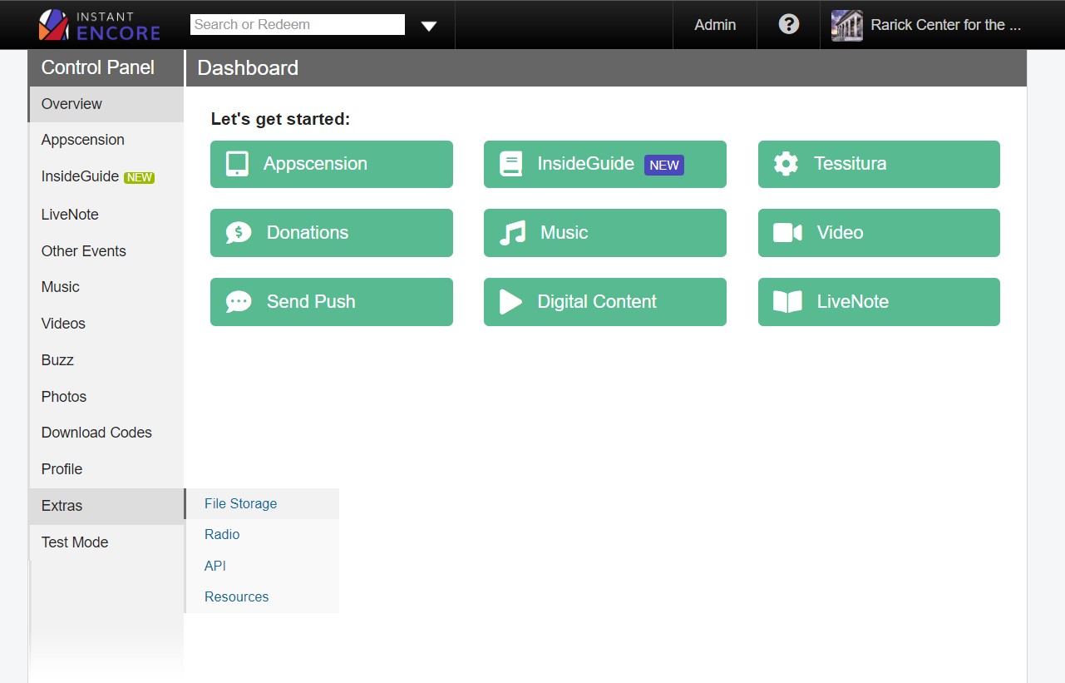Image resolution: width=1065 pixels, height=683 pixels.
Task: Click the gear icon on the Tessitura tile
Action: 786,163
